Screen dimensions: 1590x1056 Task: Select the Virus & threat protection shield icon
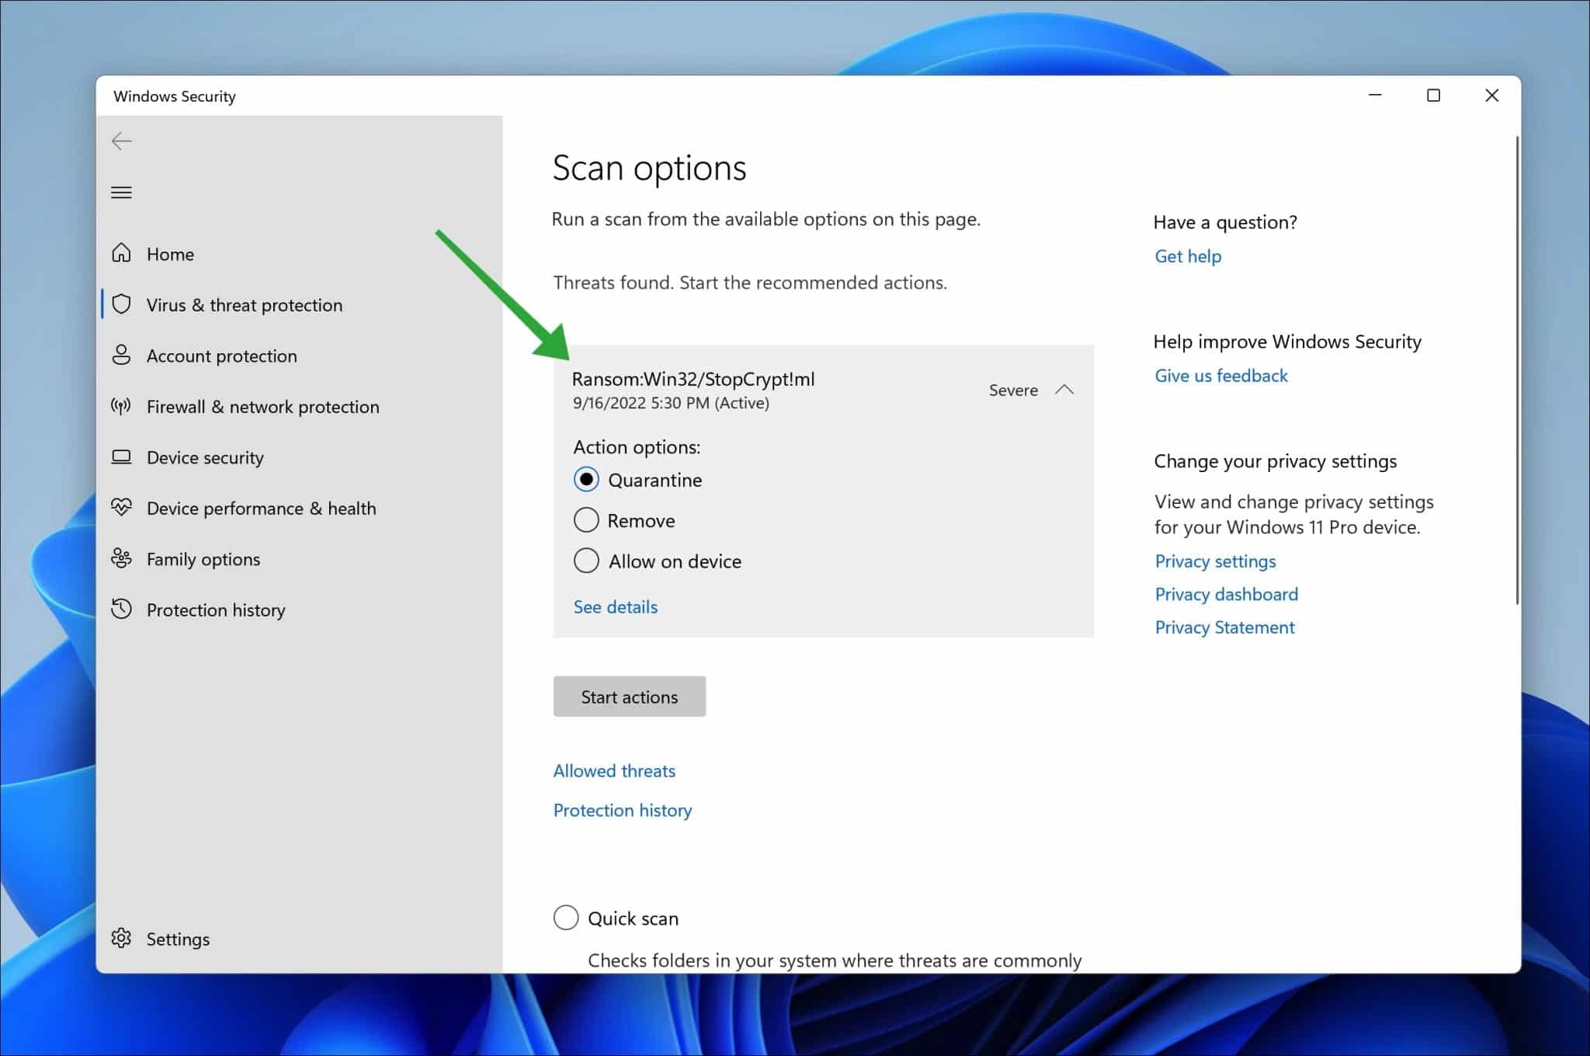(122, 304)
